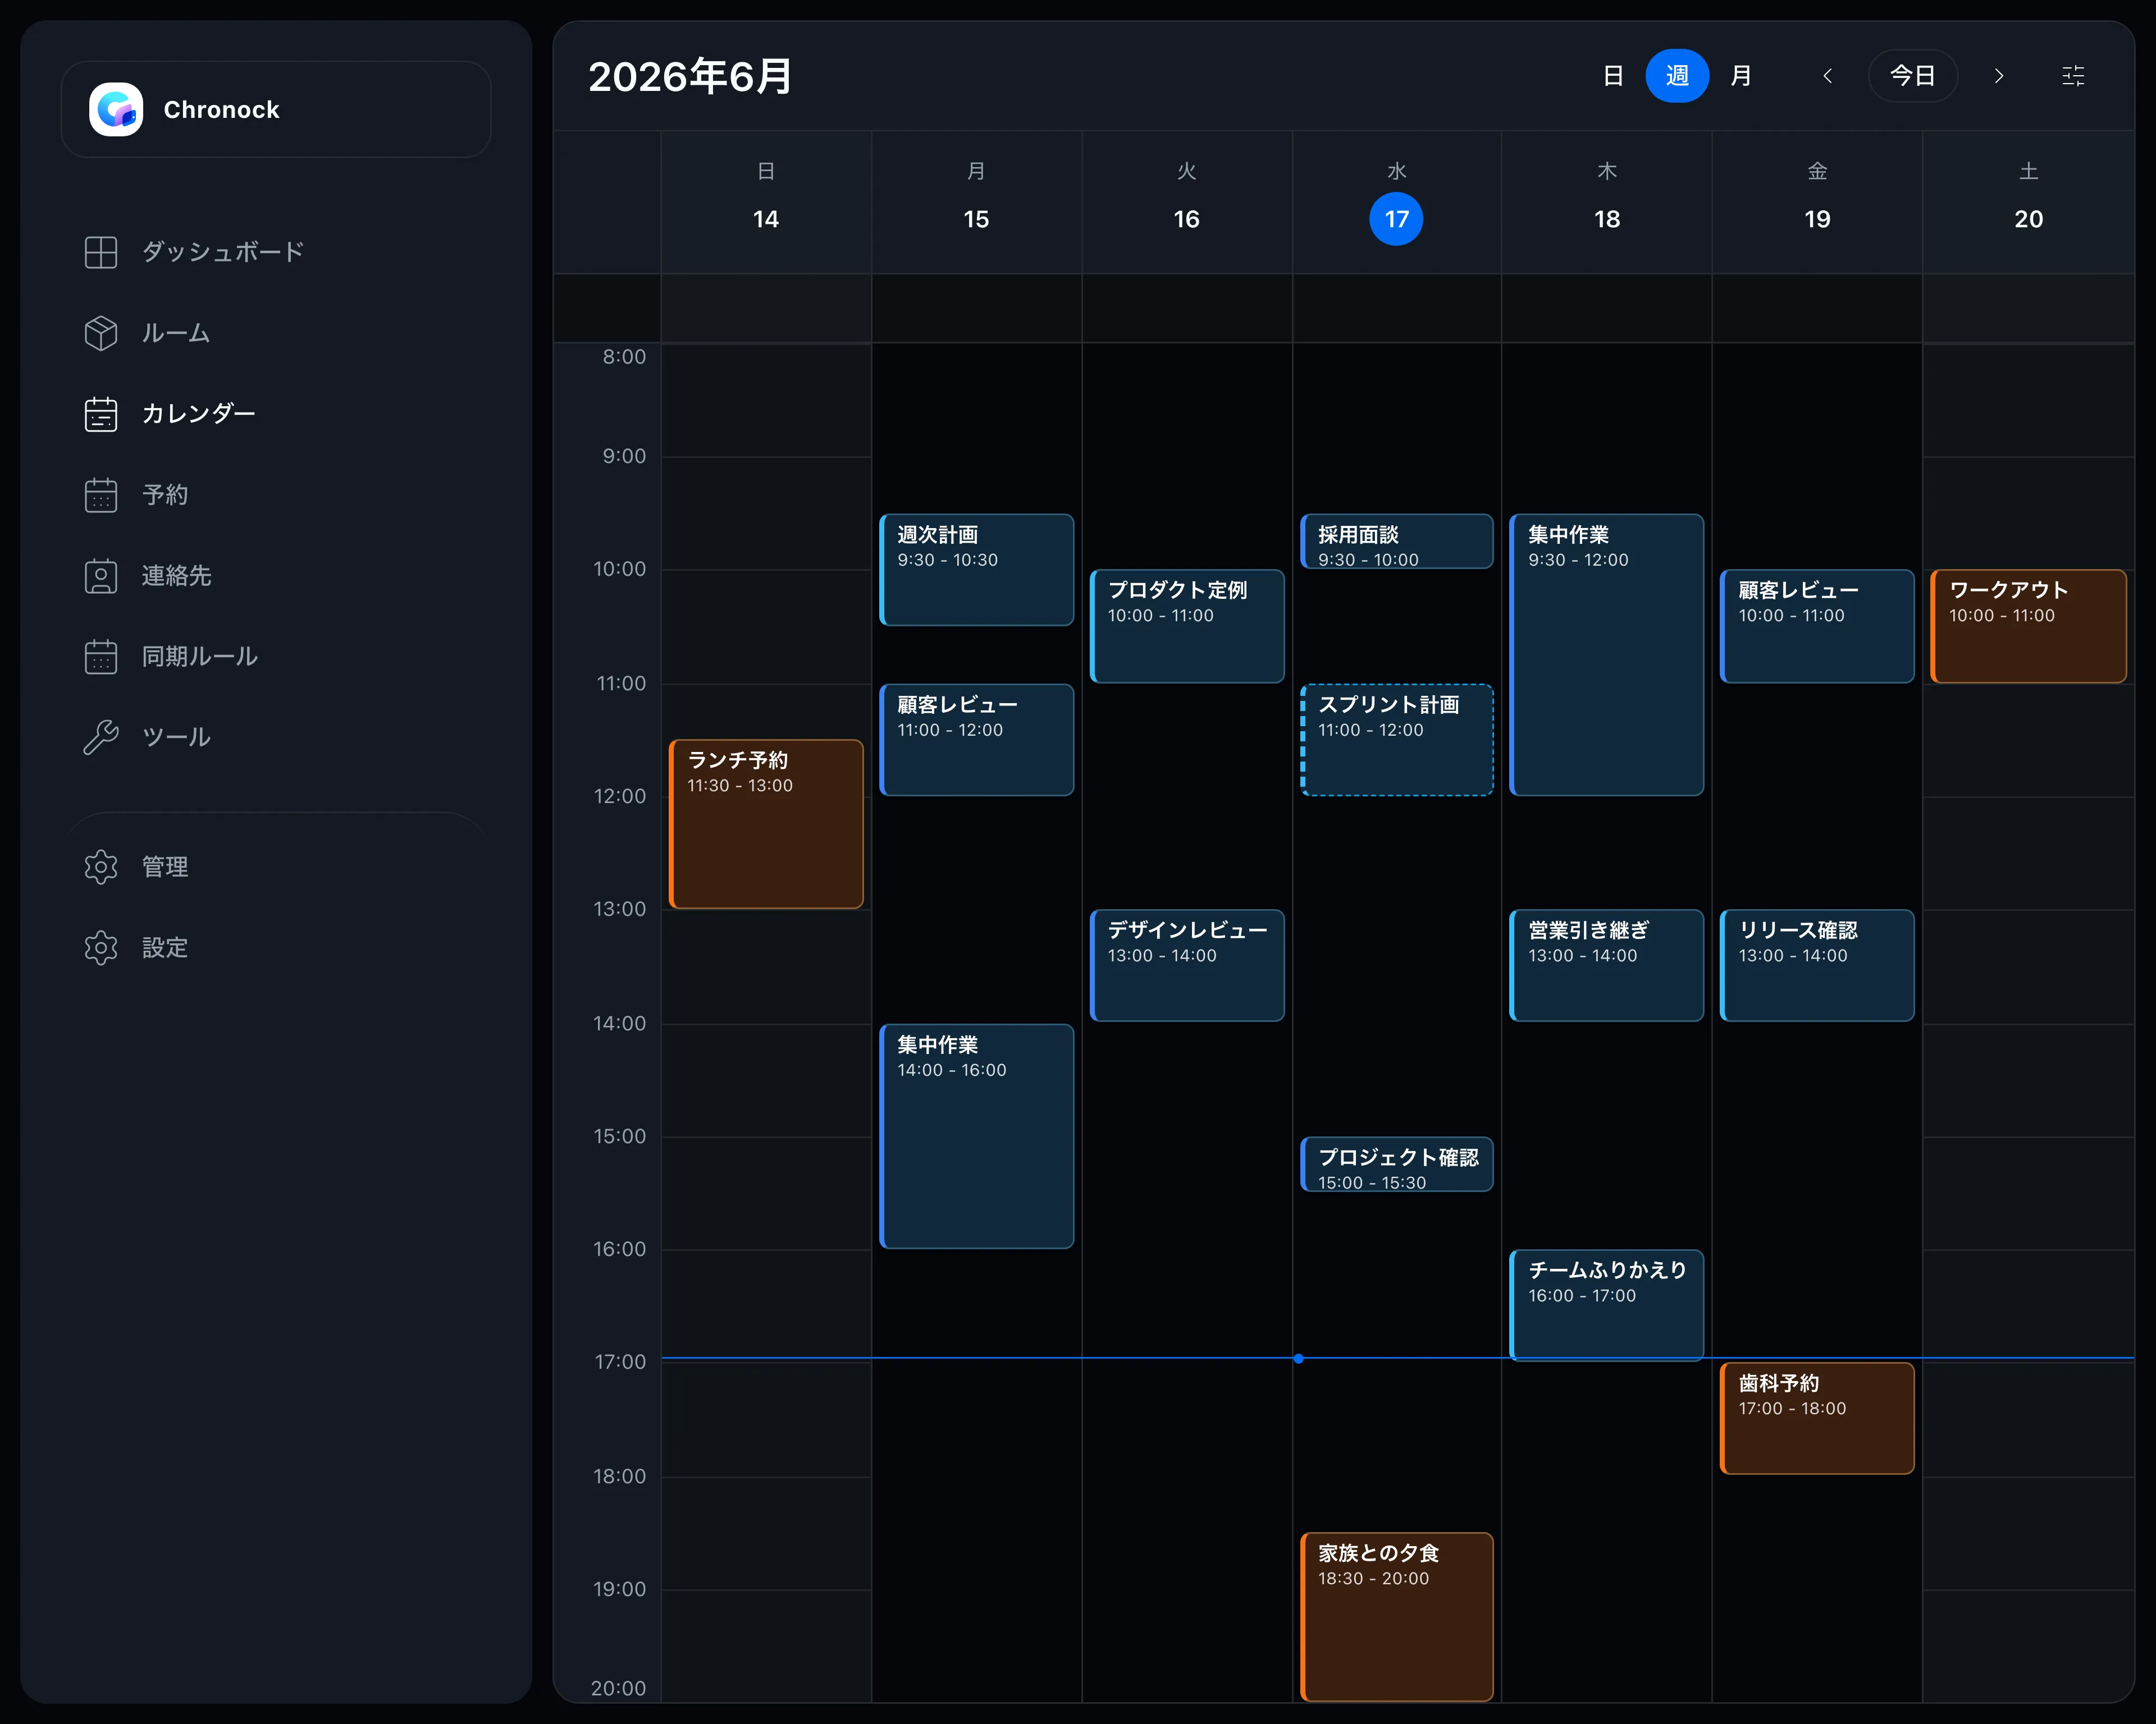Open ツール menu item
Screen dimensions: 2156x1724
click(x=276, y=737)
